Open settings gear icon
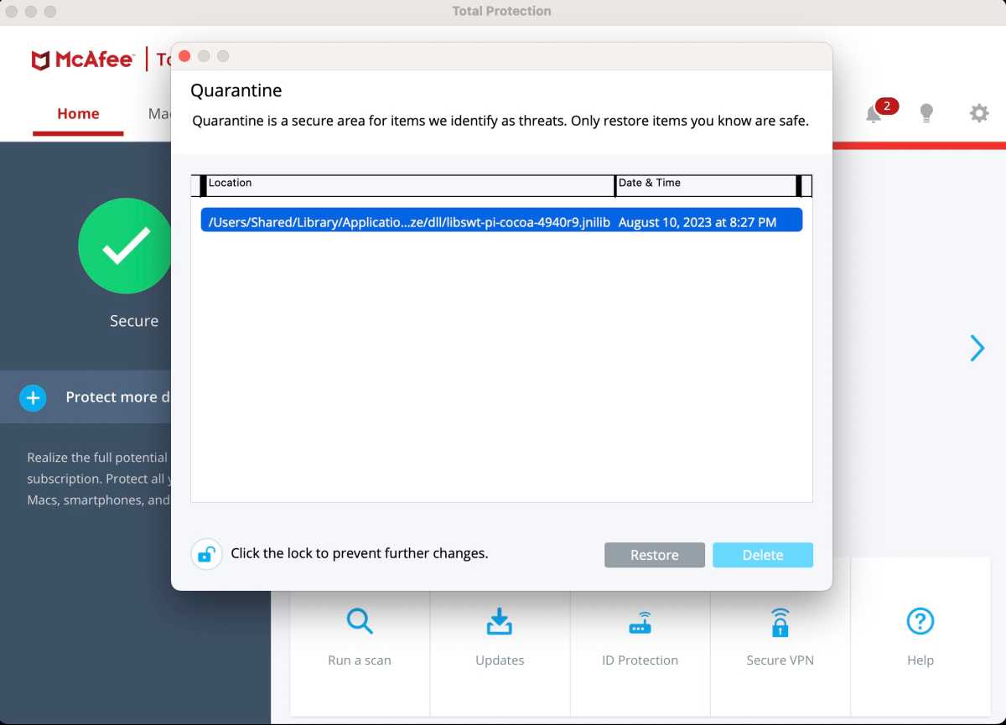This screenshot has width=1006, height=725. (979, 113)
